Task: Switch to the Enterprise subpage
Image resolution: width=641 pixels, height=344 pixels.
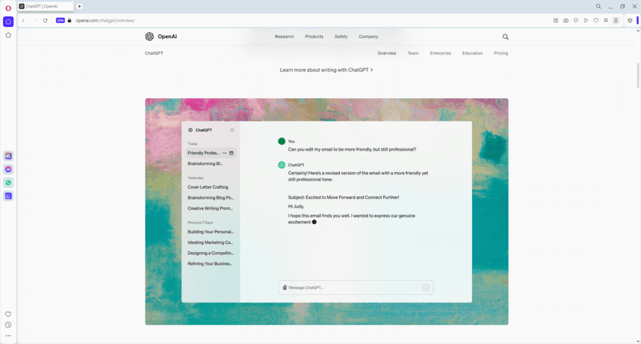Action: click(x=440, y=53)
